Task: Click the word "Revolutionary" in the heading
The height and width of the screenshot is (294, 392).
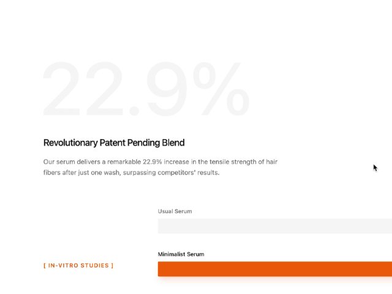Action: (70, 143)
